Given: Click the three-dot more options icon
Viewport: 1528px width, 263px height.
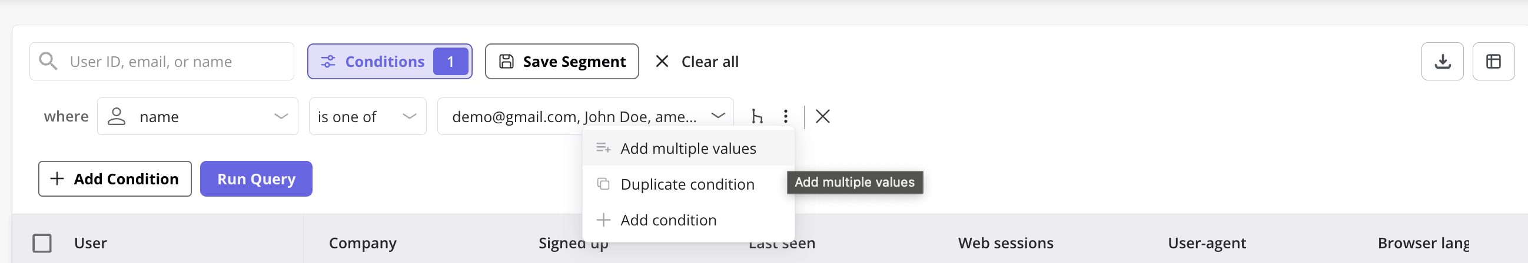Looking at the screenshot, I should [x=785, y=116].
